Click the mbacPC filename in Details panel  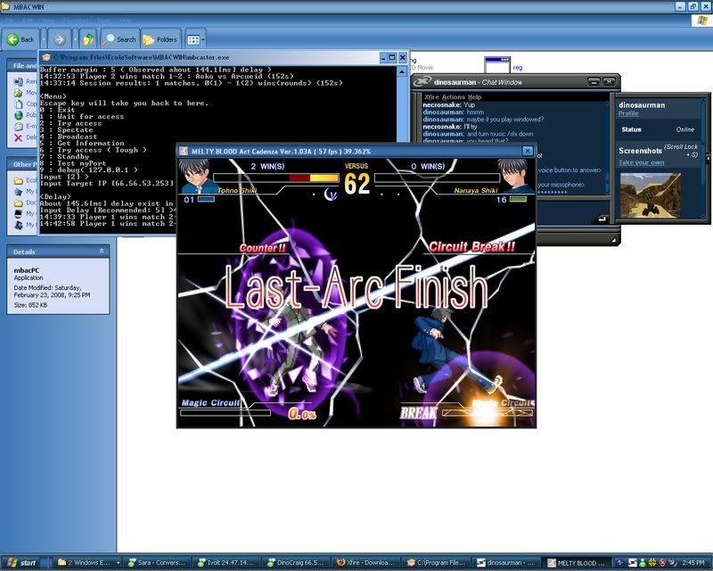27,270
